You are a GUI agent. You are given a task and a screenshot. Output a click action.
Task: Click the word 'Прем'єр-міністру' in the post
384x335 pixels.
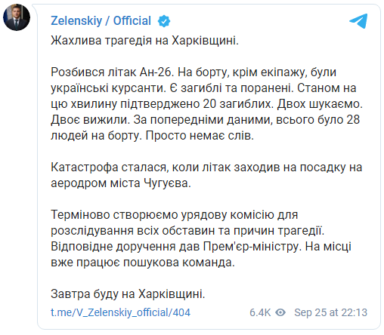[252, 247]
